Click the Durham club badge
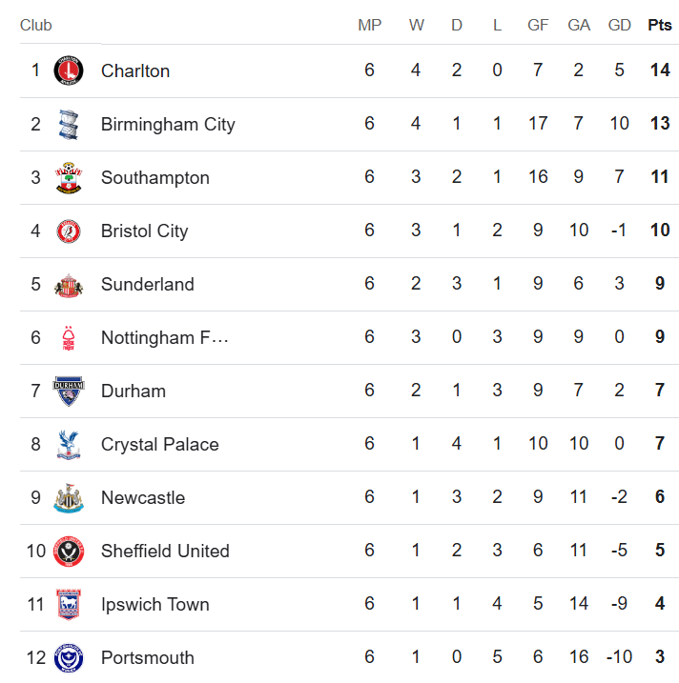 point(69,392)
